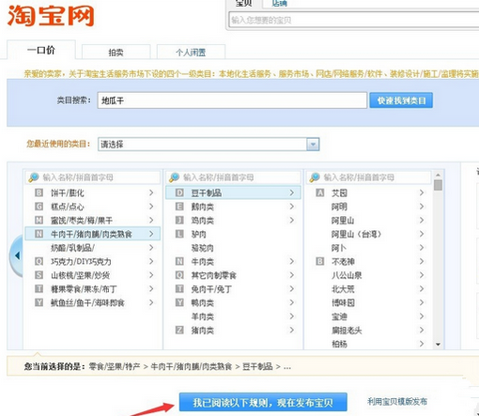Focus the 类目搜索 input with 地瓜干
The width and height of the screenshot is (479, 416).
pos(232,100)
